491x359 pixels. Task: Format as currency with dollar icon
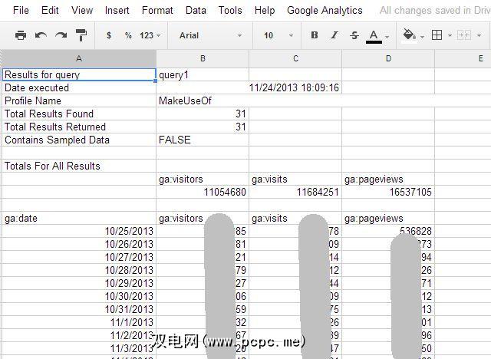[109, 35]
